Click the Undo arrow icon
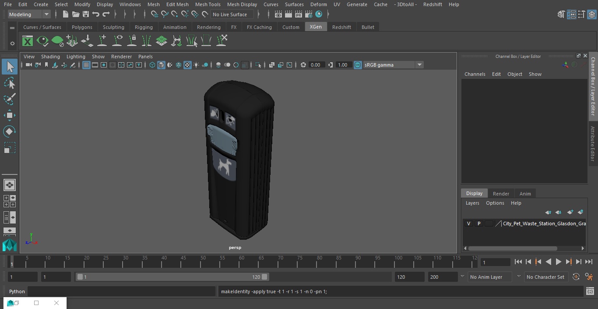 point(95,14)
